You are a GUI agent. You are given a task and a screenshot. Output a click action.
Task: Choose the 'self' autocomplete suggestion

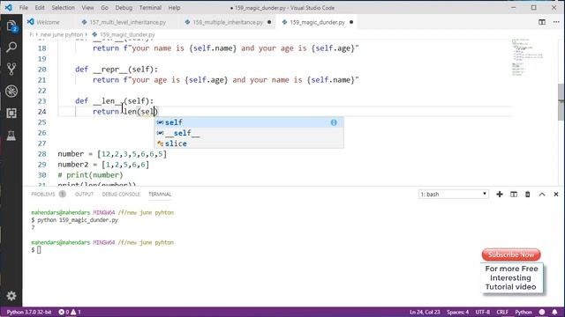tap(249, 122)
